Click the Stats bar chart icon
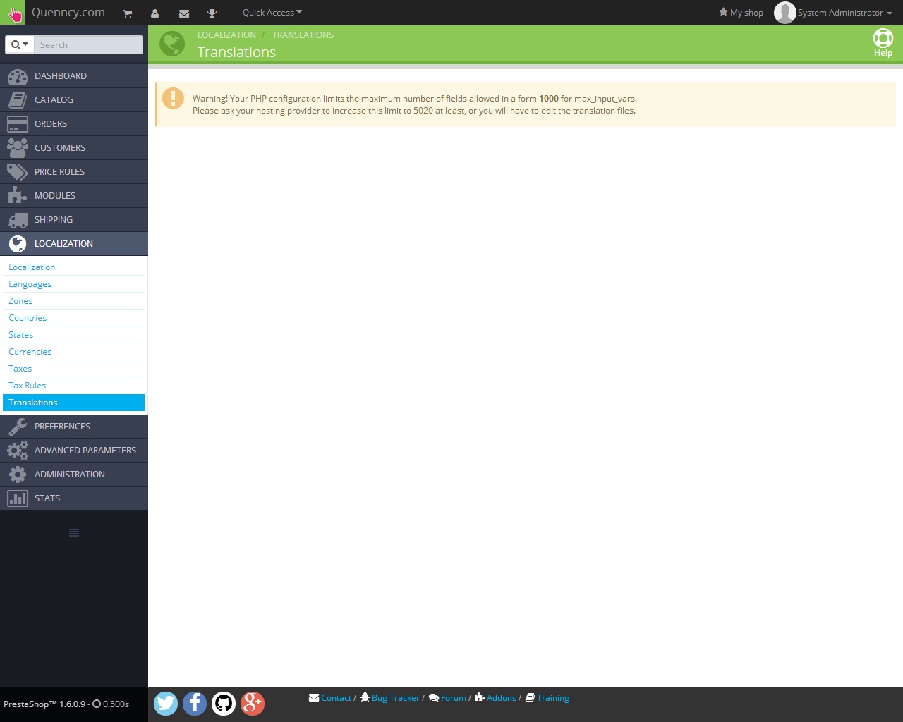Viewport: 903px width, 722px height. coord(18,498)
